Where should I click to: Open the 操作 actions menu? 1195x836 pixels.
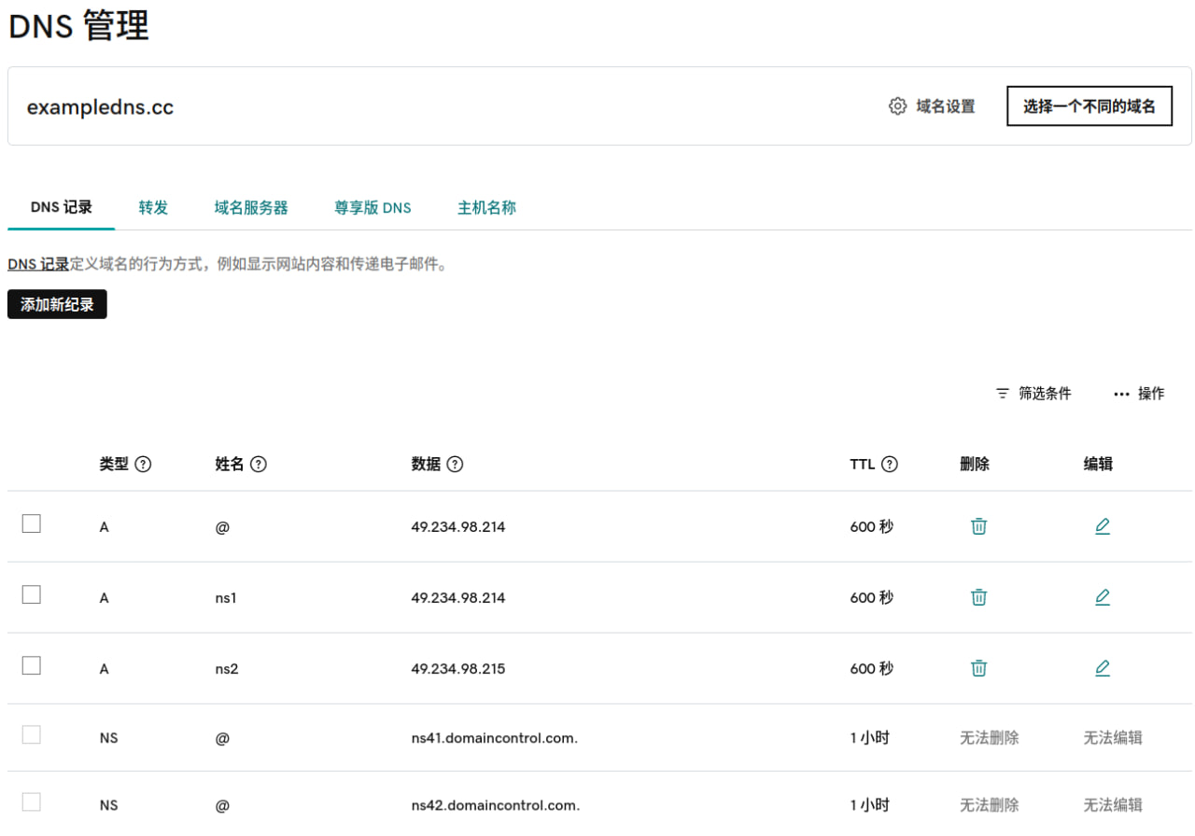point(1139,393)
